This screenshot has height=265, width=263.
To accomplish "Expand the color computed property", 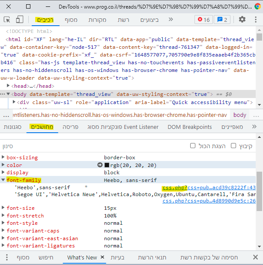I will pos(3,165).
